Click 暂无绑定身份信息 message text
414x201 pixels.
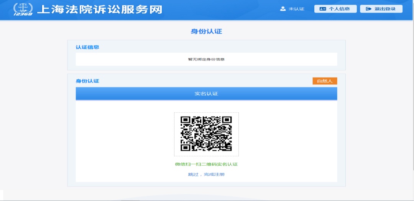(206, 59)
